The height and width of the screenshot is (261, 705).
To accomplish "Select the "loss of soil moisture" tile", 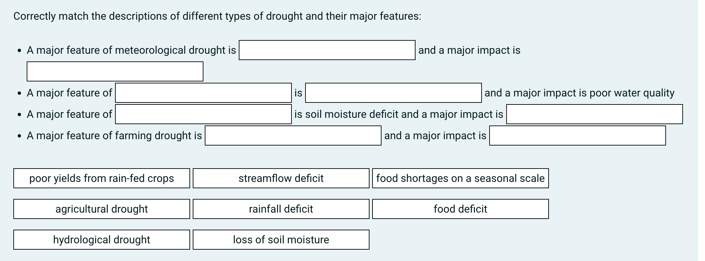I will 281,240.
